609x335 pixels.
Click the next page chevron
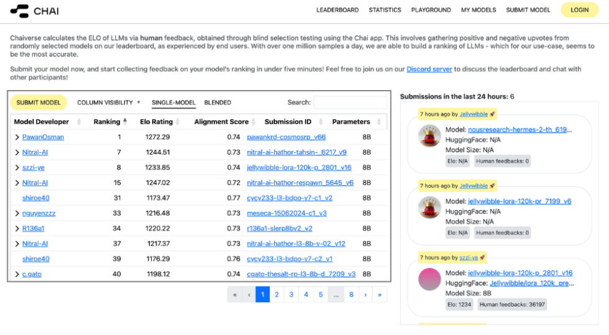[365, 295]
